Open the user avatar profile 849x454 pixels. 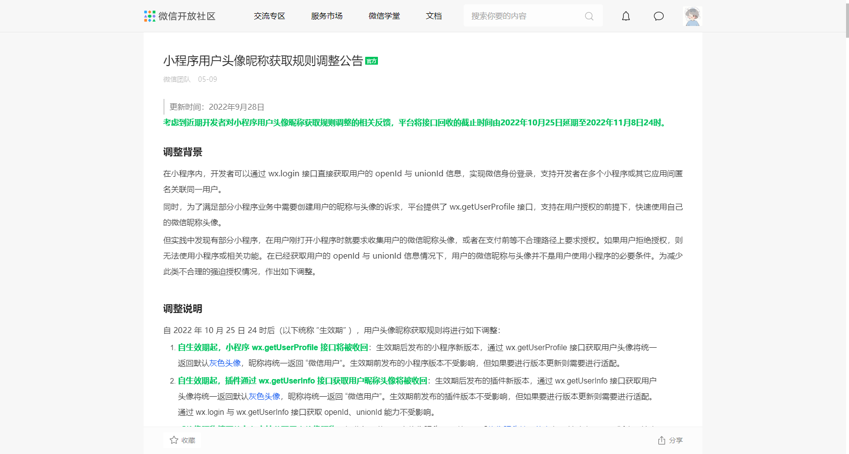(693, 16)
